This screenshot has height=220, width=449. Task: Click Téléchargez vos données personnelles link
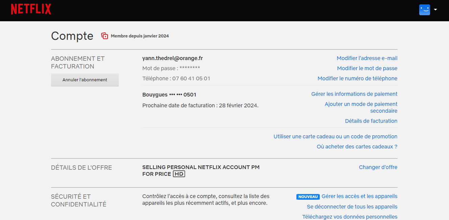(x=350, y=217)
